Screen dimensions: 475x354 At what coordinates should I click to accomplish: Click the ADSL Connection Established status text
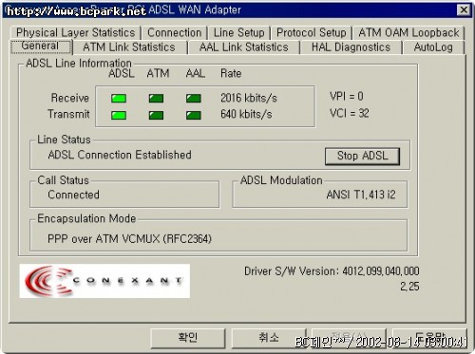pyautogui.click(x=120, y=155)
